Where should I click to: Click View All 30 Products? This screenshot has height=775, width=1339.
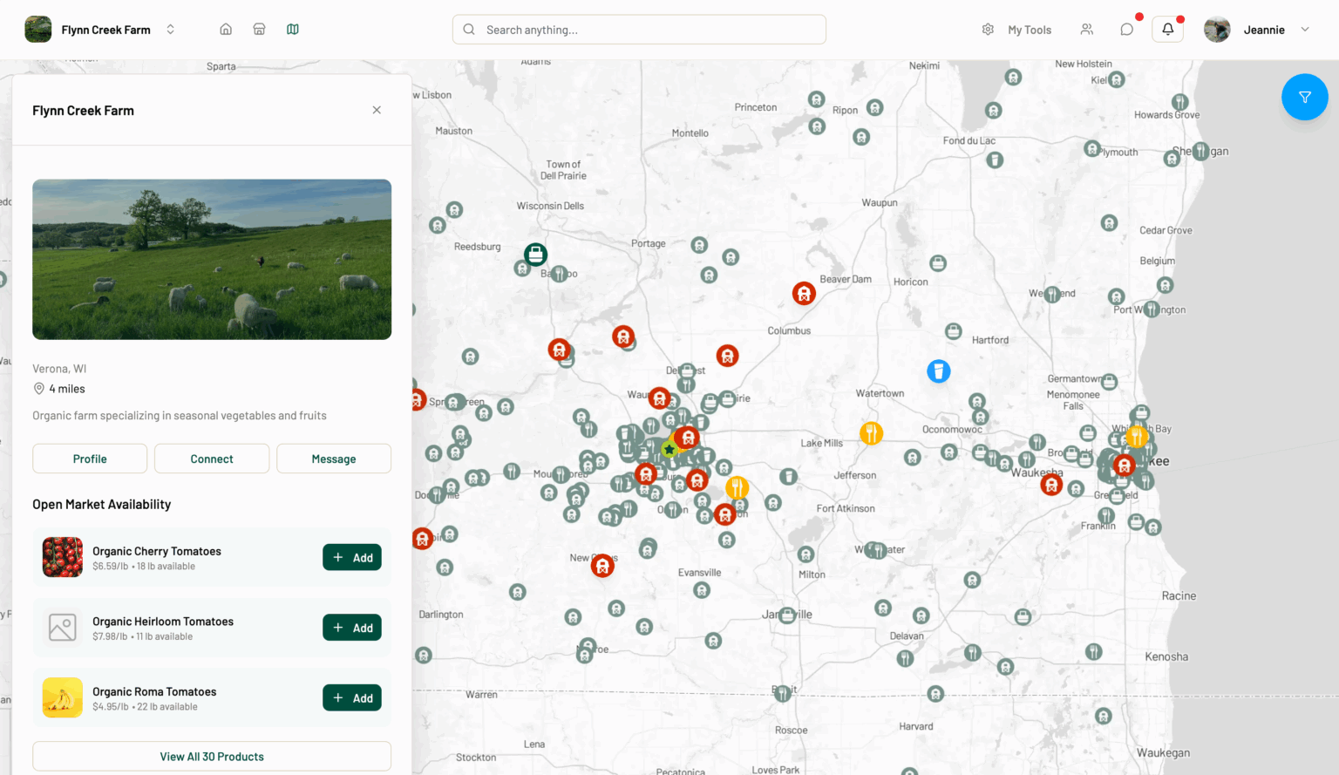point(212,757)
